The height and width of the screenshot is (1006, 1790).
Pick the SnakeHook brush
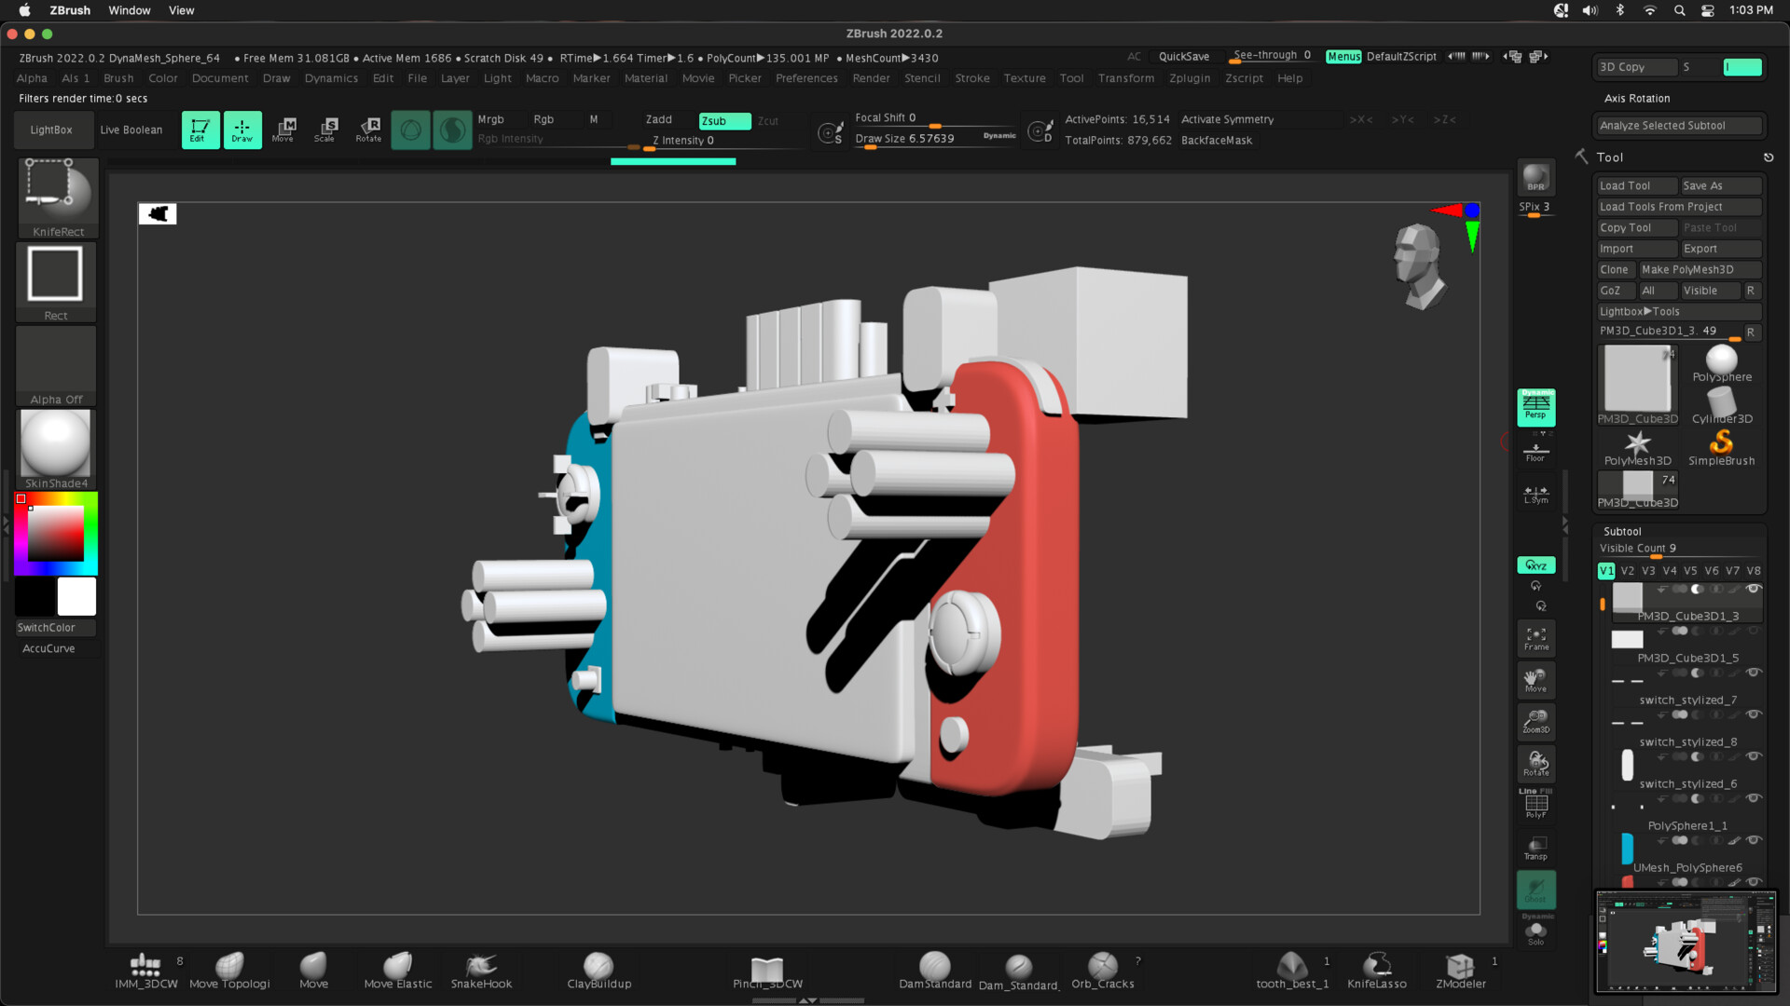(x=481, y=969)
